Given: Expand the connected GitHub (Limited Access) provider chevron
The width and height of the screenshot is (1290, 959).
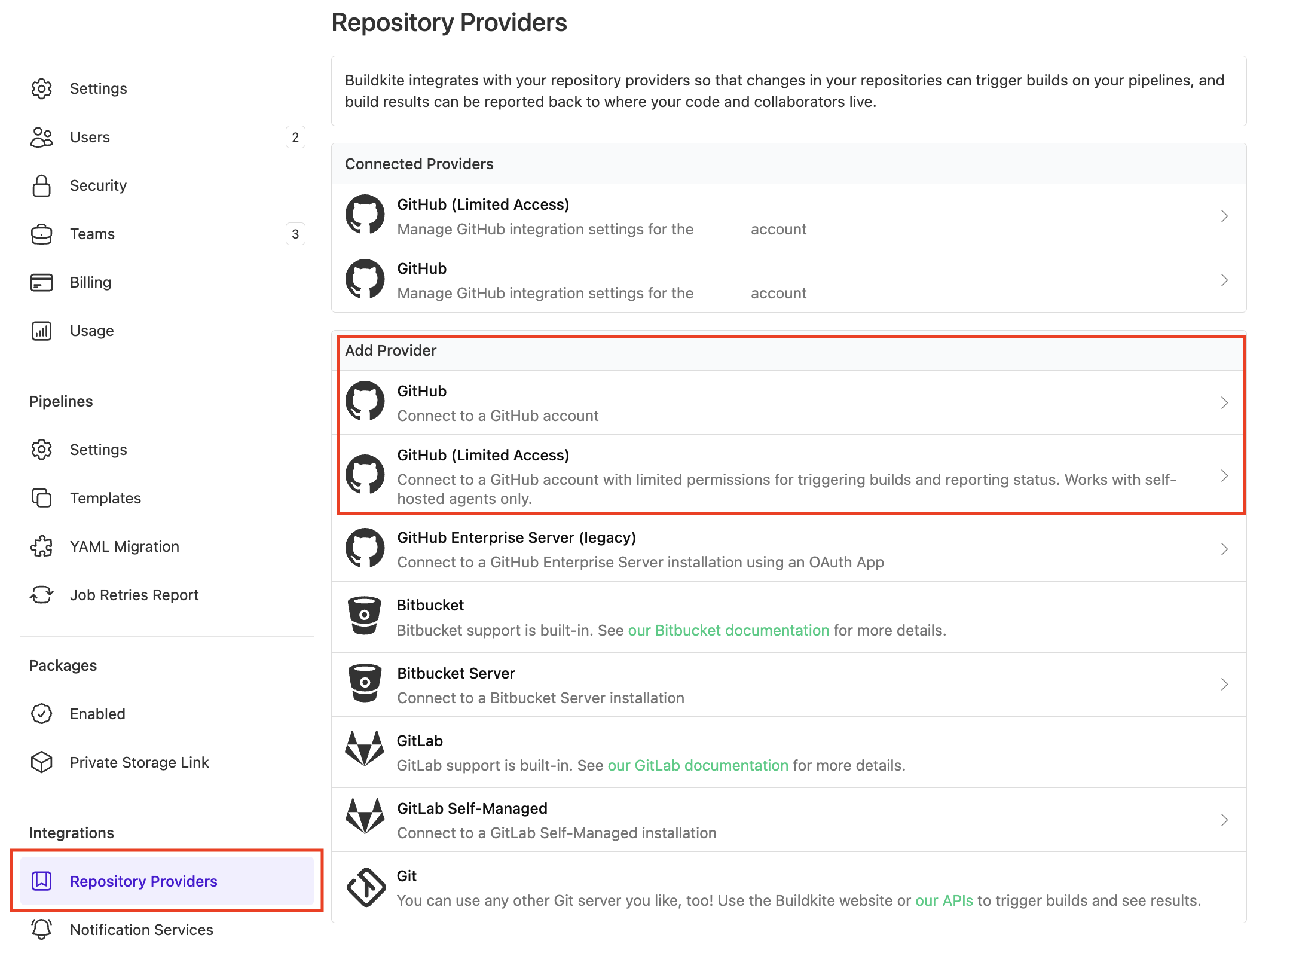Looking at the screenshot, I should point(1224,216).
